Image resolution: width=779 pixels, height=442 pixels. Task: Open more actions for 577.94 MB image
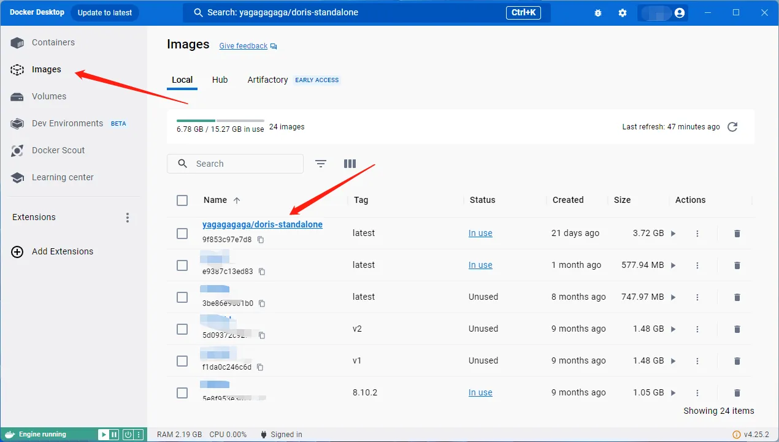coord(697,265)
